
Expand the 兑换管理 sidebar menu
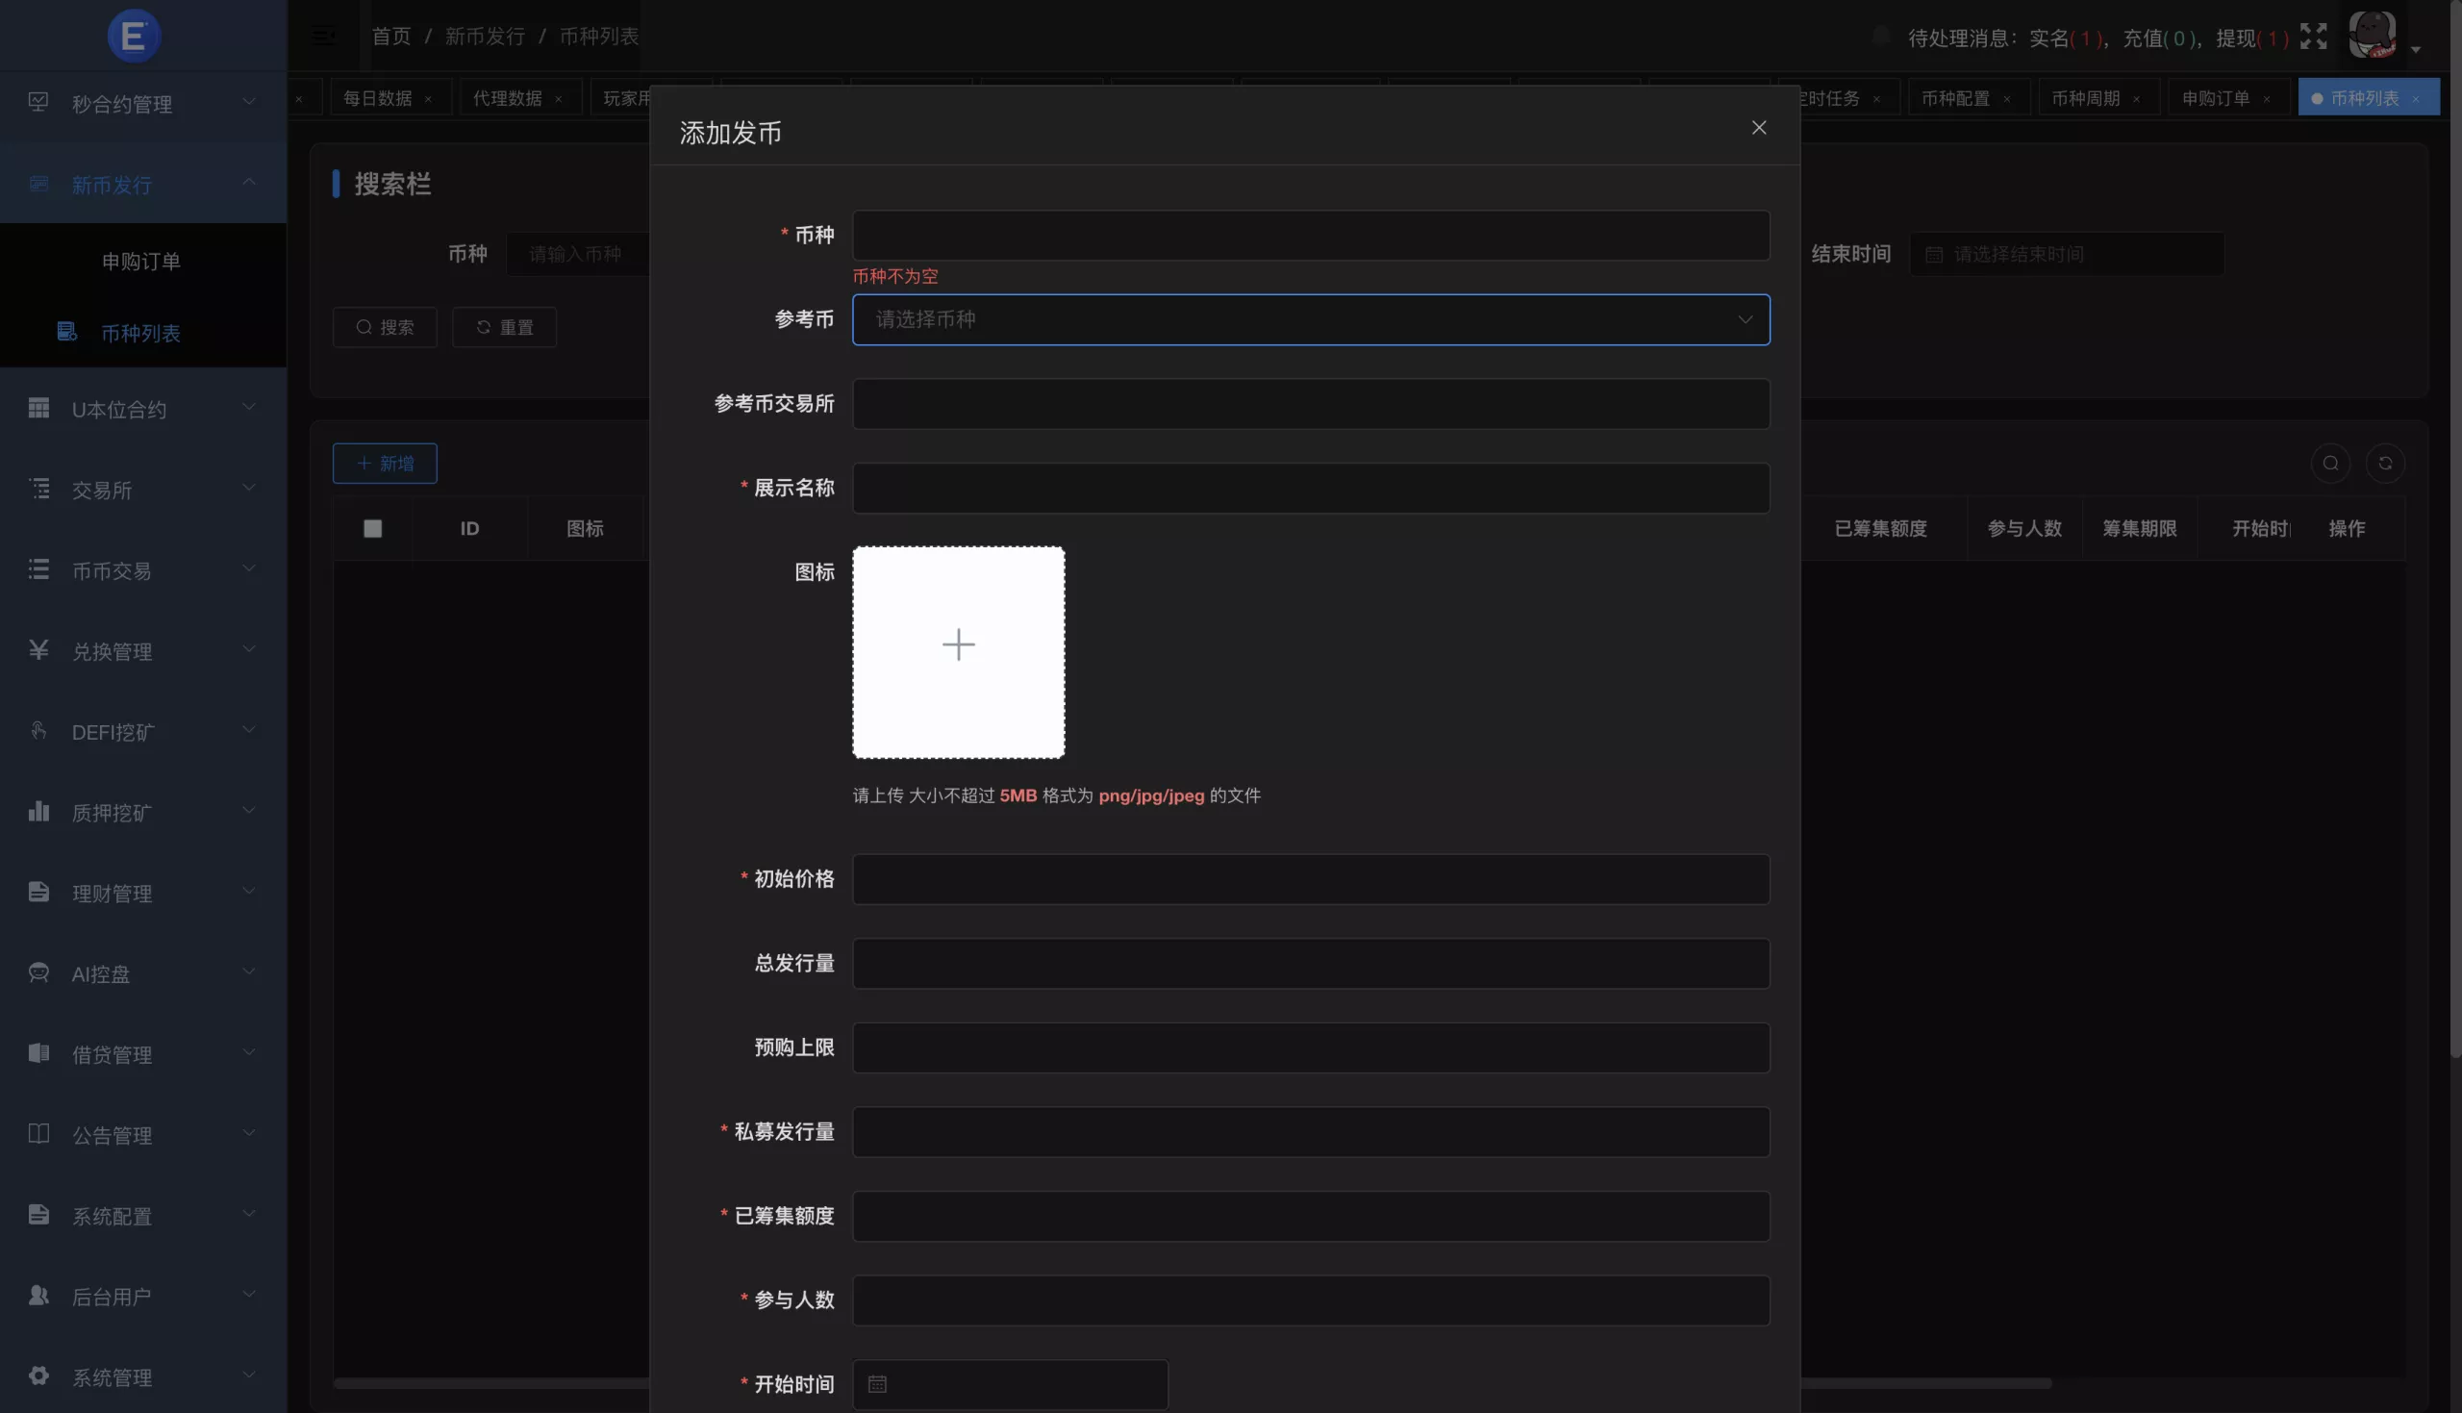click(38, 651)
